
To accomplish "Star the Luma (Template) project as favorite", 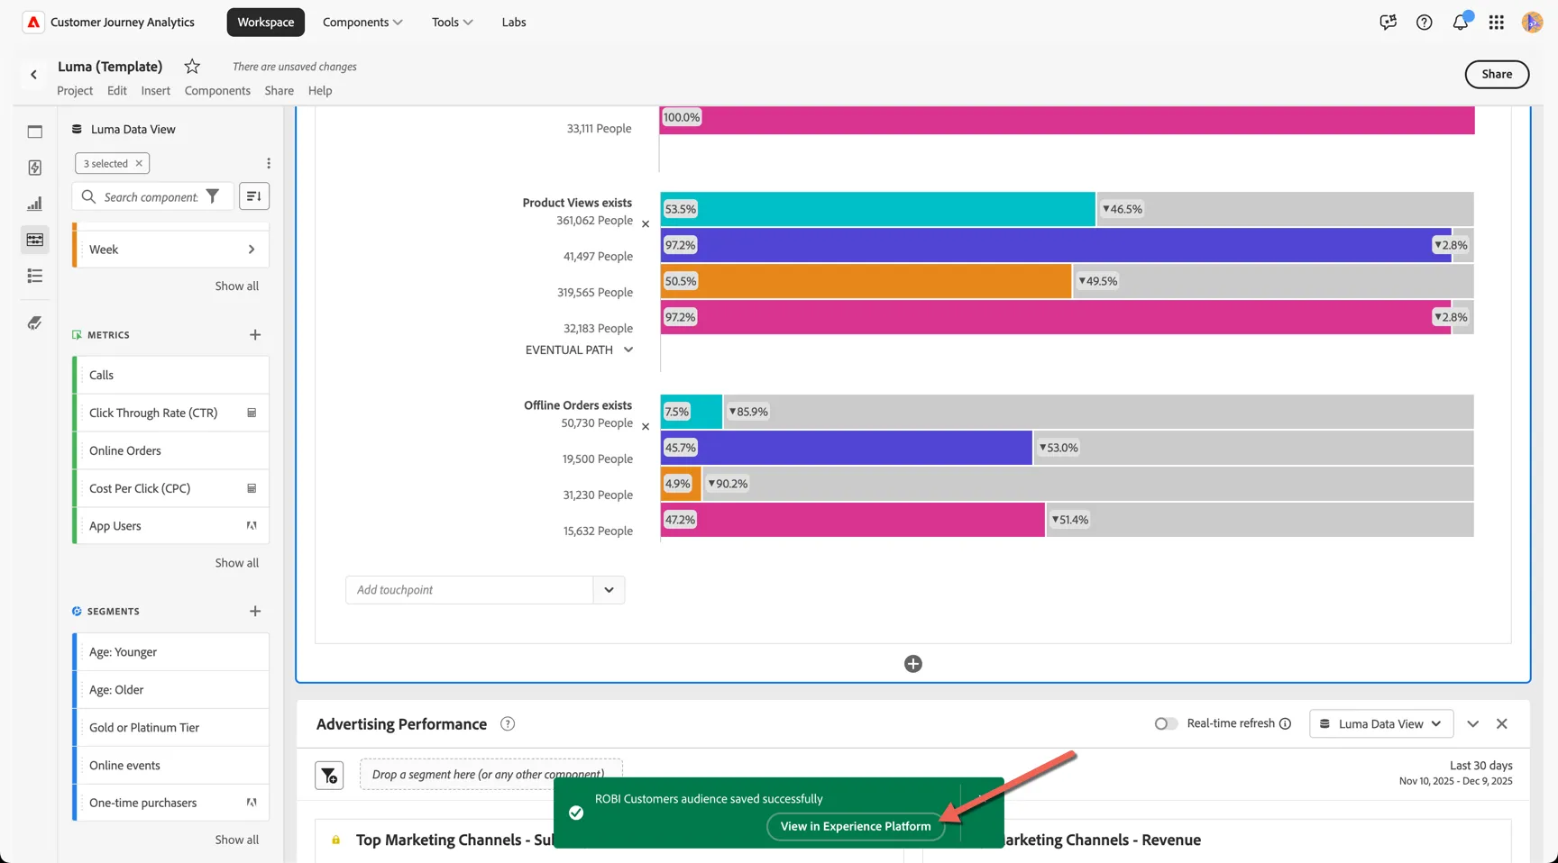I will pyautogui.click(x=192, y=66).
